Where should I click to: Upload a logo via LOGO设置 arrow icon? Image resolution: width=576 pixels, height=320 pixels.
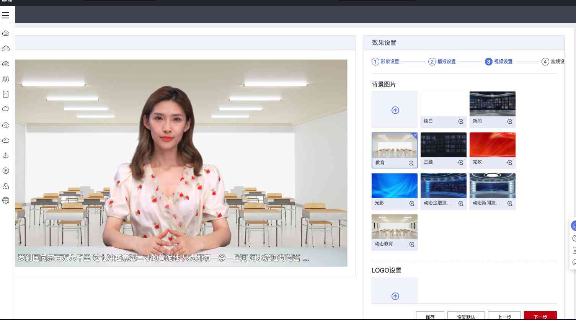point(395,296)
